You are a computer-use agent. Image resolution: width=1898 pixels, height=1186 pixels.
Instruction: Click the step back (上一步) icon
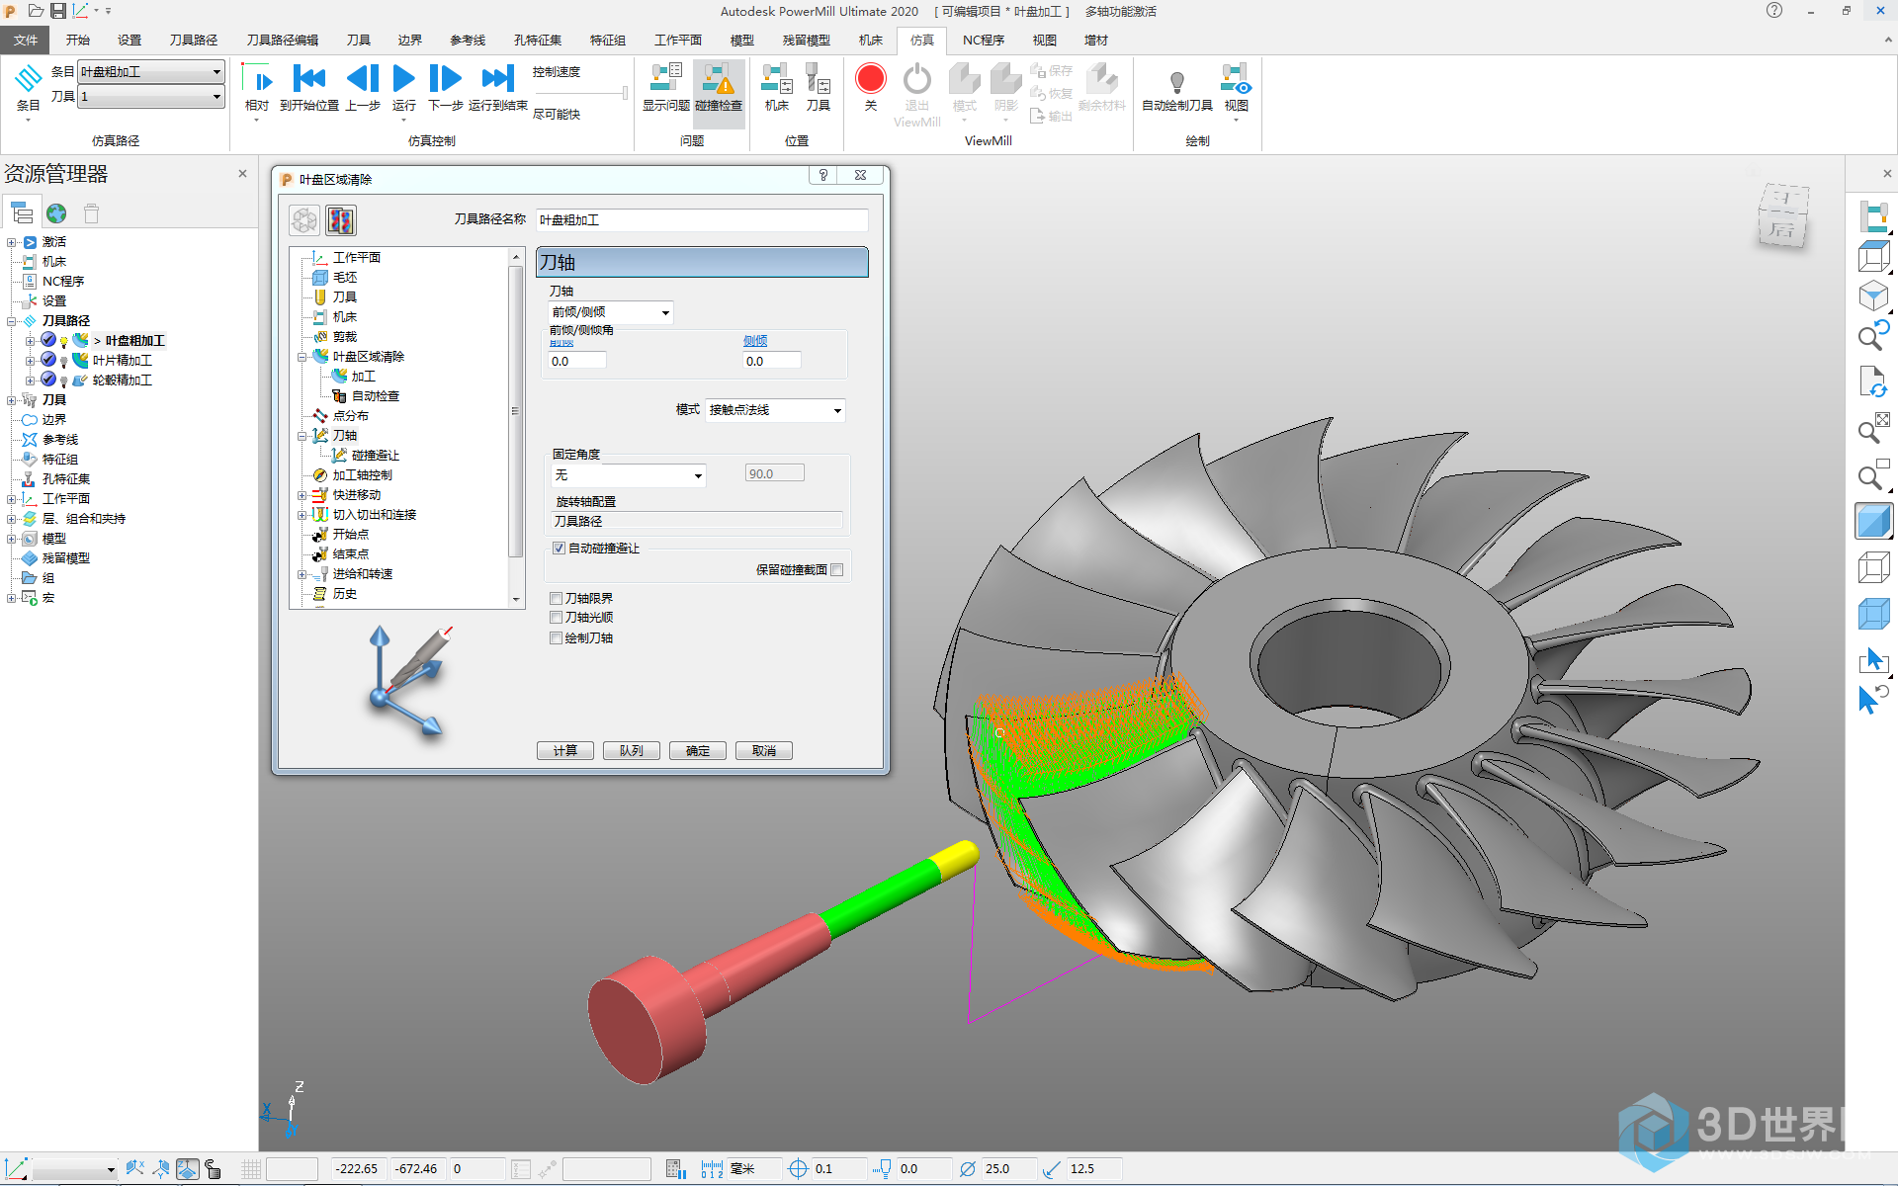363,79
